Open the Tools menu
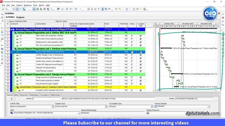Screen dimensions: 225x126 (x=35, y=5)
